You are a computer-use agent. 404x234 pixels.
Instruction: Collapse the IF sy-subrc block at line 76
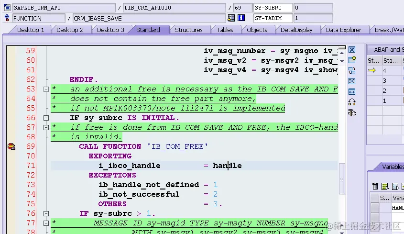click(x=46, y=213)
